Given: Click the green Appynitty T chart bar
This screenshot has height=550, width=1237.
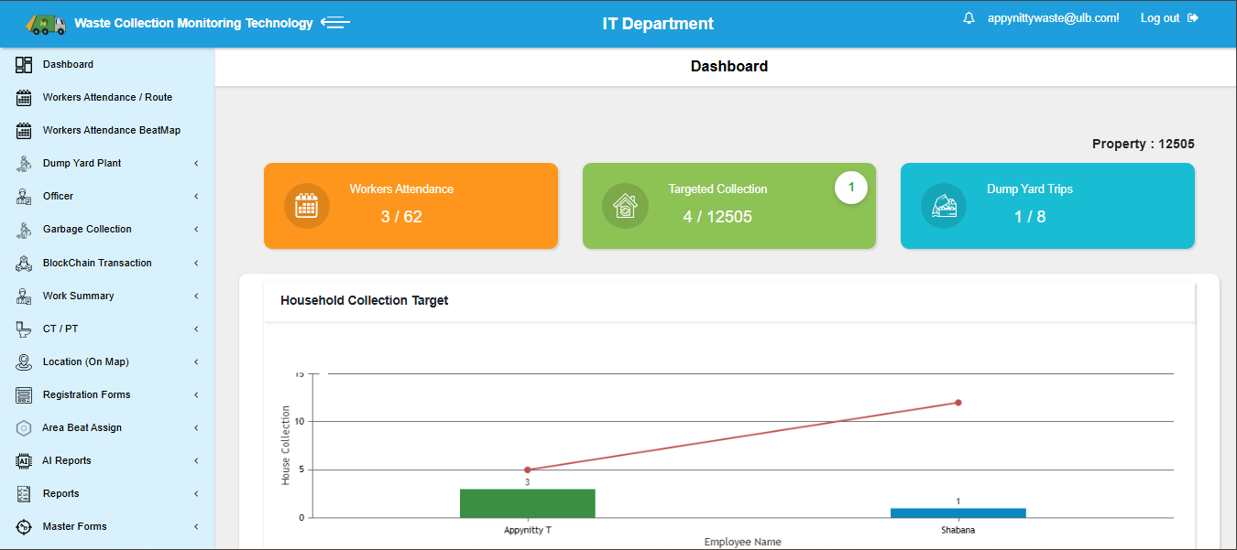Looking at the screenshot, I should [x=527, y=503].
